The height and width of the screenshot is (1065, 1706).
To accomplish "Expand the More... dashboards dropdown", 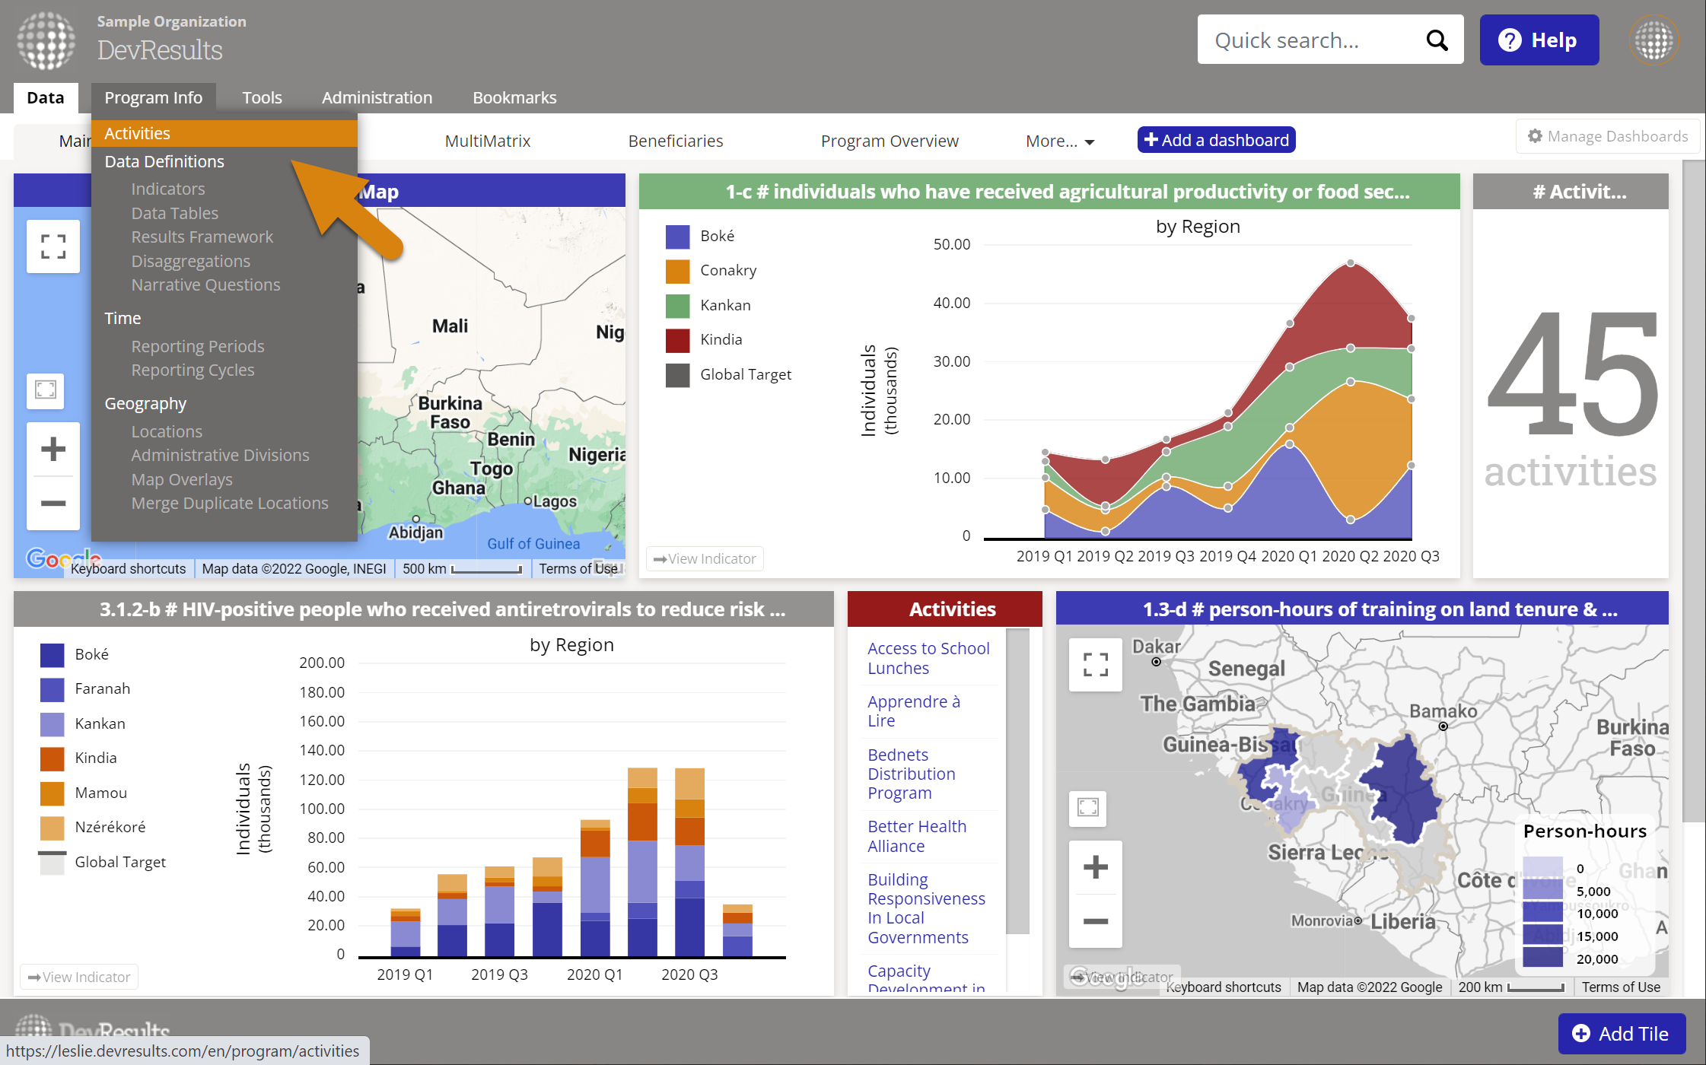I will tap(1059, 141).
